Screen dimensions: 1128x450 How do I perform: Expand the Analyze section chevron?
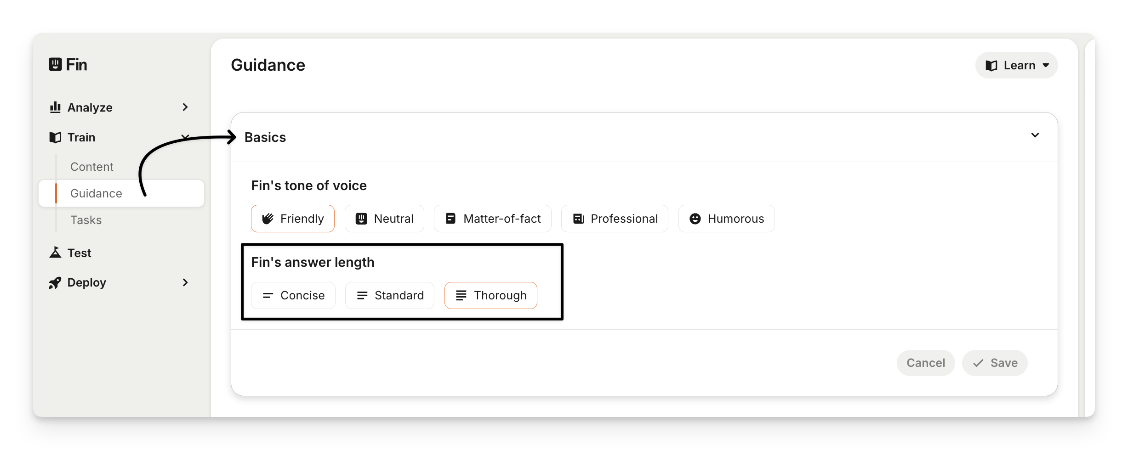click(185, 107)
